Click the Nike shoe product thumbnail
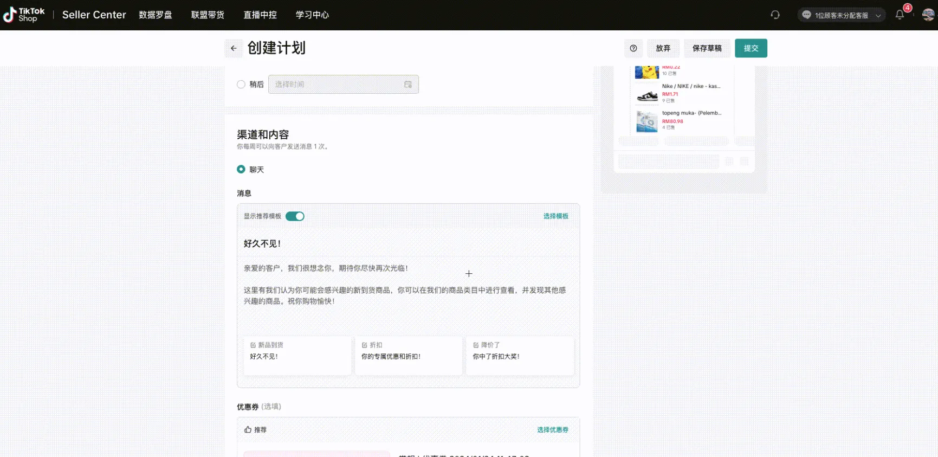Image resolution: width=938 pixels, height=457 pixels. (x=647, y=95)
